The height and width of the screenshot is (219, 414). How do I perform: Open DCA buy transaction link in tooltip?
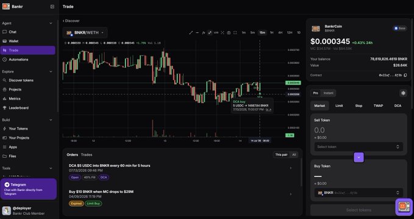tap(268, 109)
